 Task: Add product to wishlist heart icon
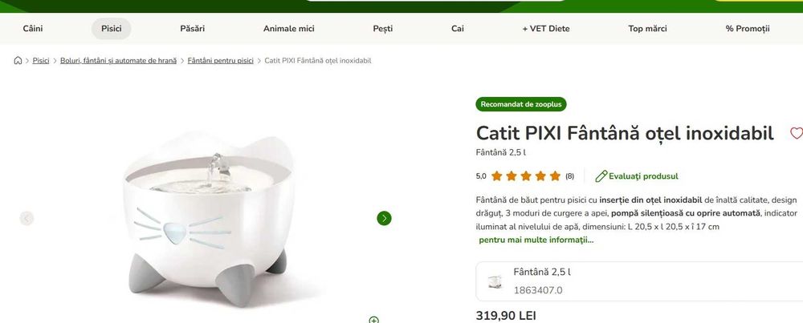coord(797,133)
